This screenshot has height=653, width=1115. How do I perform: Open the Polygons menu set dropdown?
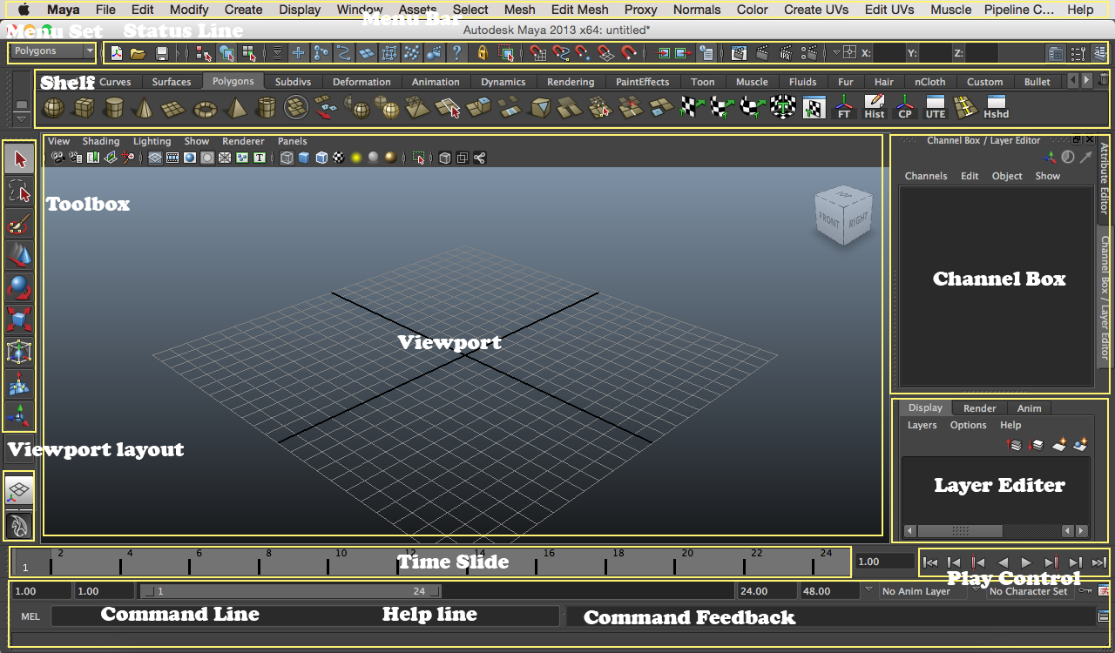coord(51,51)
